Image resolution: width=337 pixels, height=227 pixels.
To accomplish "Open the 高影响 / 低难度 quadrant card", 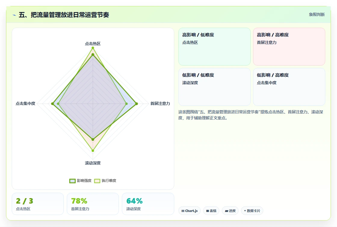I will 215,47.
